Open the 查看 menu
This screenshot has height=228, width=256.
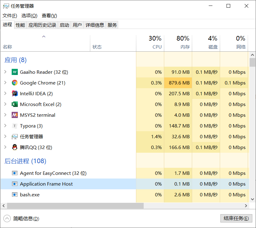point(49,16)
